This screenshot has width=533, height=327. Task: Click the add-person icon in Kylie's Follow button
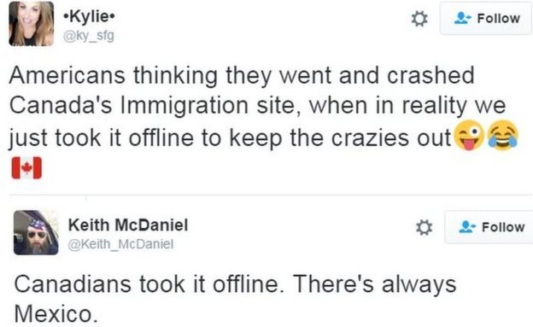pyautogui.click(x=463, y=18)
